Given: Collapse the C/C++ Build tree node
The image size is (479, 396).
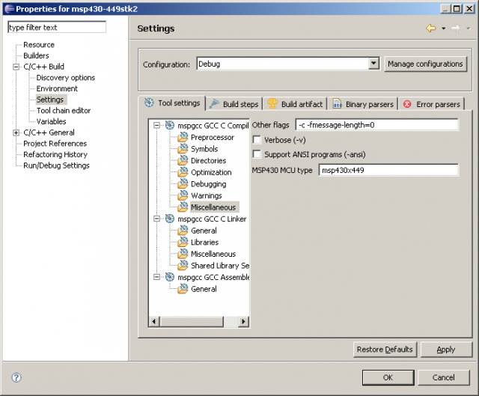Looking at the screenshot, I should tap(16, 67).
